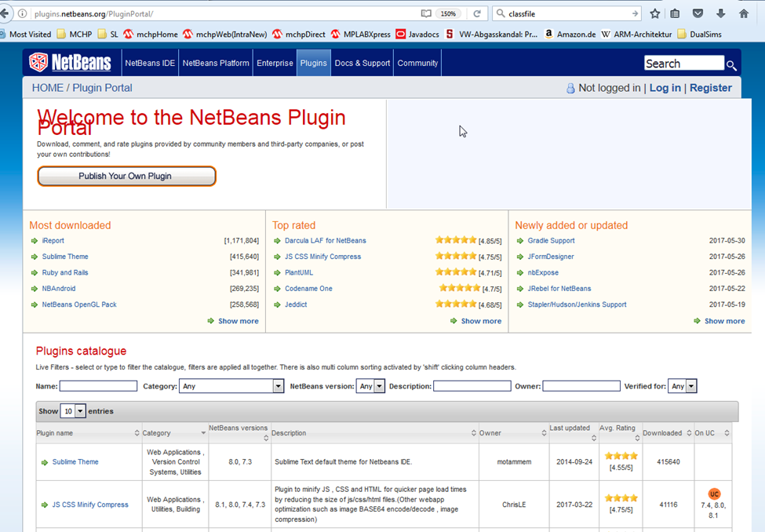Image resolution: width=765 pixels, height=532 pixels.
Task: Go back with the browser back arrow
Action: point(5,13)
